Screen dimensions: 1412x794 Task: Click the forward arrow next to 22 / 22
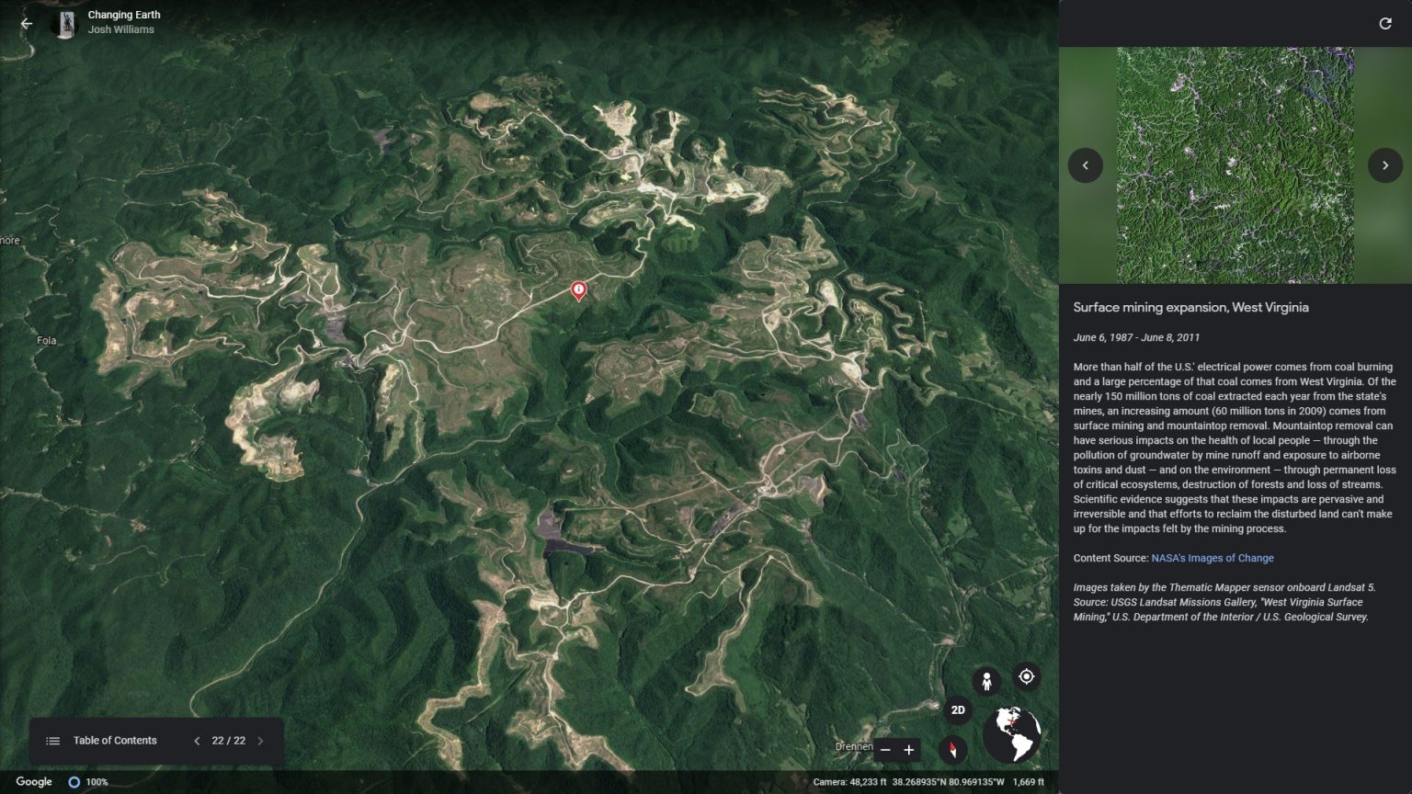point(260,740)
